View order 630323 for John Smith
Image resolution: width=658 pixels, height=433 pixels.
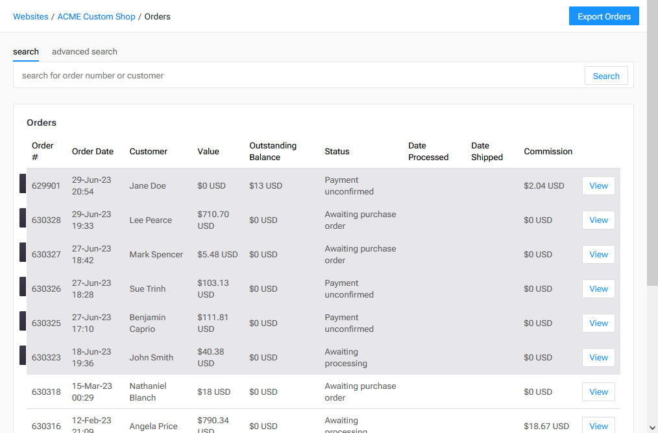(598, 357)
